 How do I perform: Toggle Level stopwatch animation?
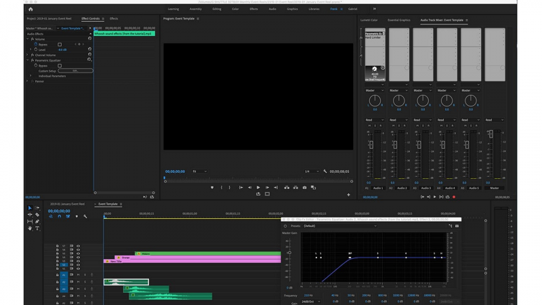point(36,49)
